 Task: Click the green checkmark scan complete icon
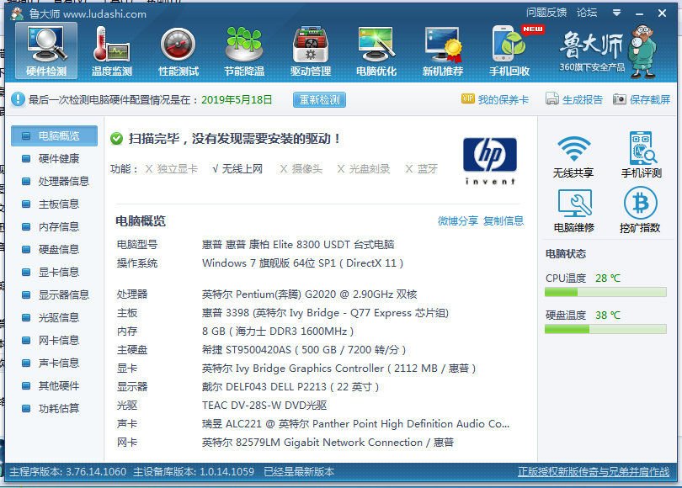[x=116, y=139]
